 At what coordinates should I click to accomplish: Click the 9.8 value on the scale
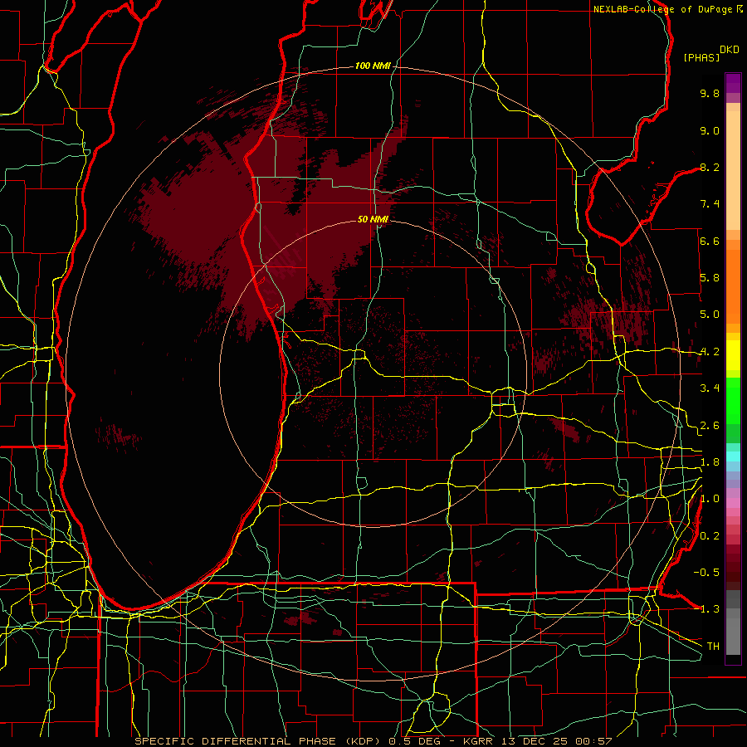(710, 93)
